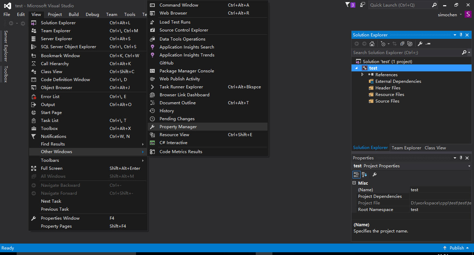Open Solution Explorer search options dropdown

469,53
